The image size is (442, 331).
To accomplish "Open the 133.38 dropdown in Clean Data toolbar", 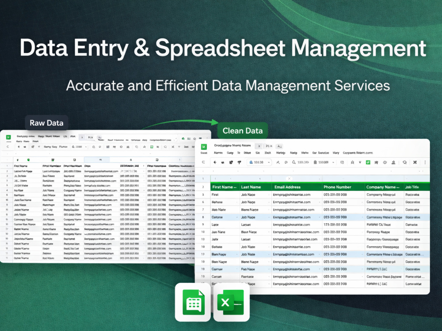I will (259, 162).
